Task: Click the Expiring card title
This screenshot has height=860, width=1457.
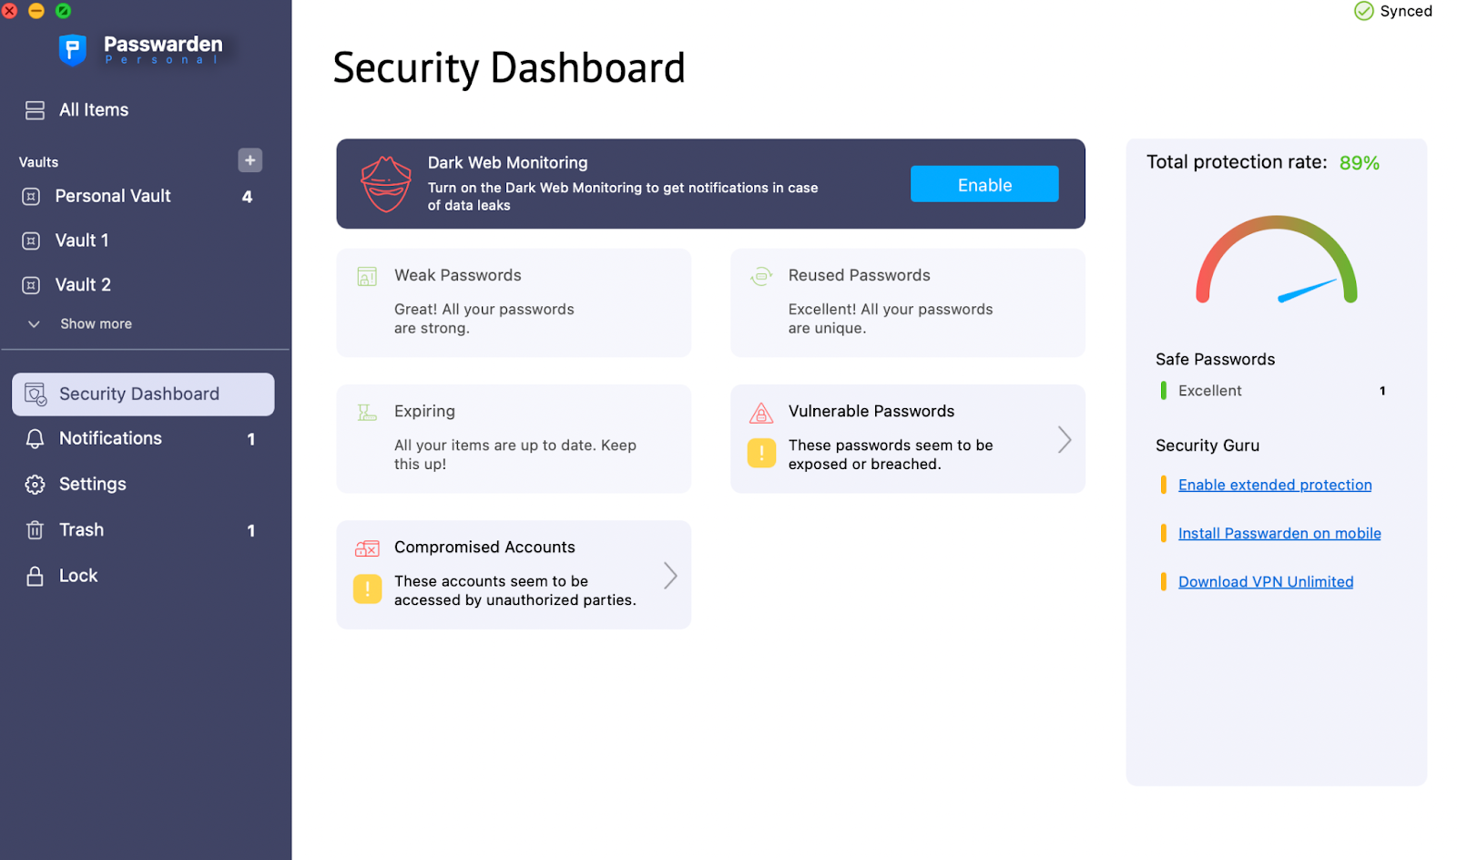Action: click(424, 412)
